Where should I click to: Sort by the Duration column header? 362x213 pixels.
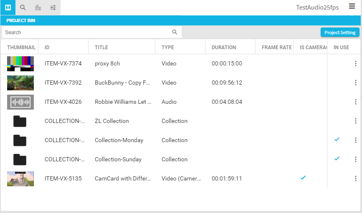coord(224,48)
